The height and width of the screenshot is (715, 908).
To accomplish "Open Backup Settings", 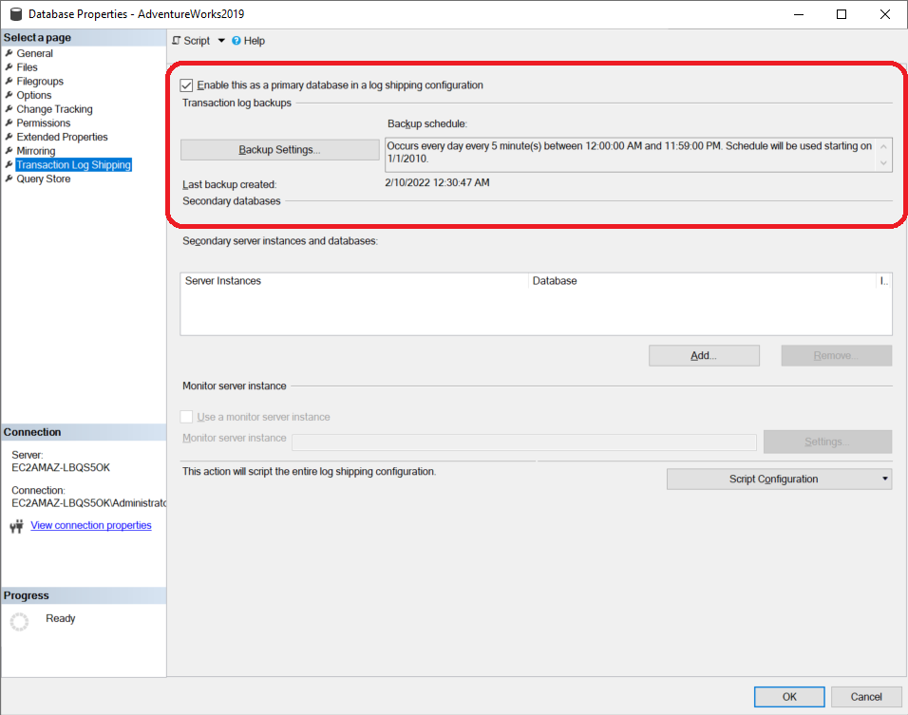I will pos(279,149).
